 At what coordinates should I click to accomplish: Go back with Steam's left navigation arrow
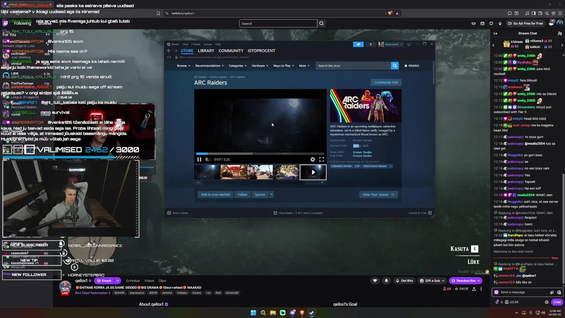pos(169,51)
